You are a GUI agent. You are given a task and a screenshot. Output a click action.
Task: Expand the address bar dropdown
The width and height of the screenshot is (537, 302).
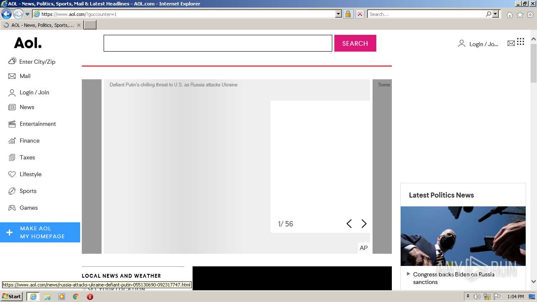click(x=339, y=14)
